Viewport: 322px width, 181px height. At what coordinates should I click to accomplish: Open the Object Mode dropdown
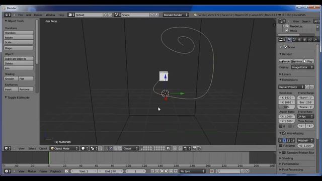click(64, 148)
